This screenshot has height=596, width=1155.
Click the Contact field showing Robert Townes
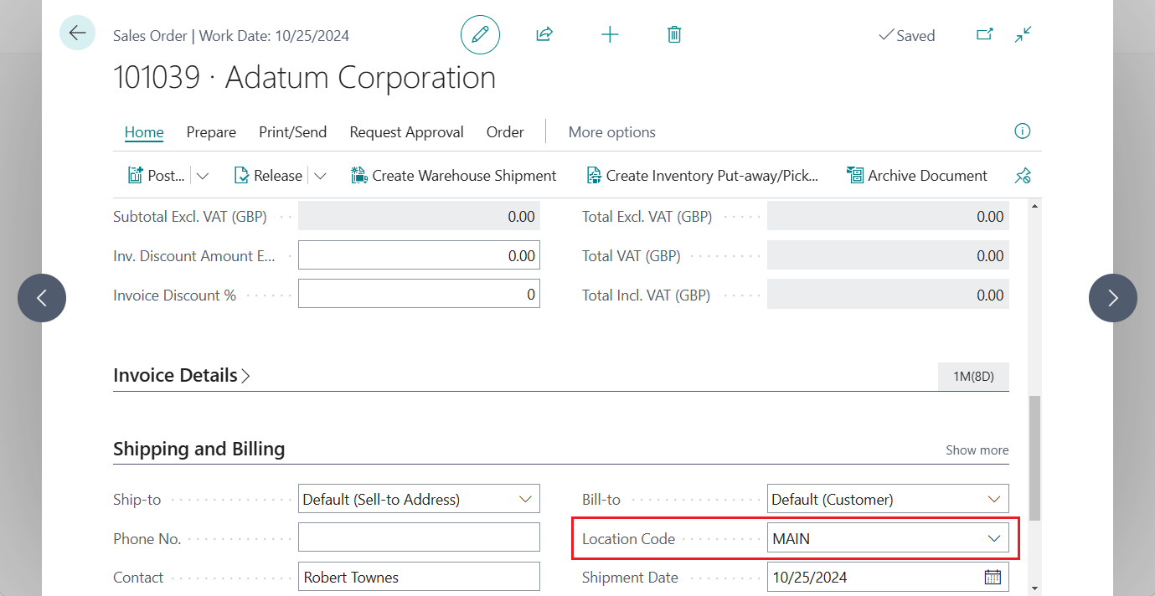[419, 576]
